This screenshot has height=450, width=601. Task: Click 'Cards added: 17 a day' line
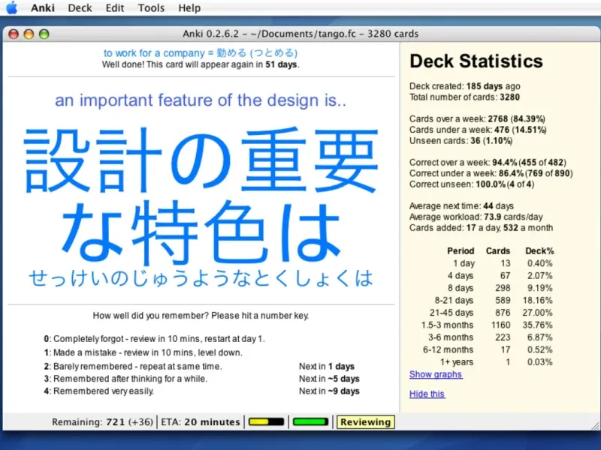point(481,228)
